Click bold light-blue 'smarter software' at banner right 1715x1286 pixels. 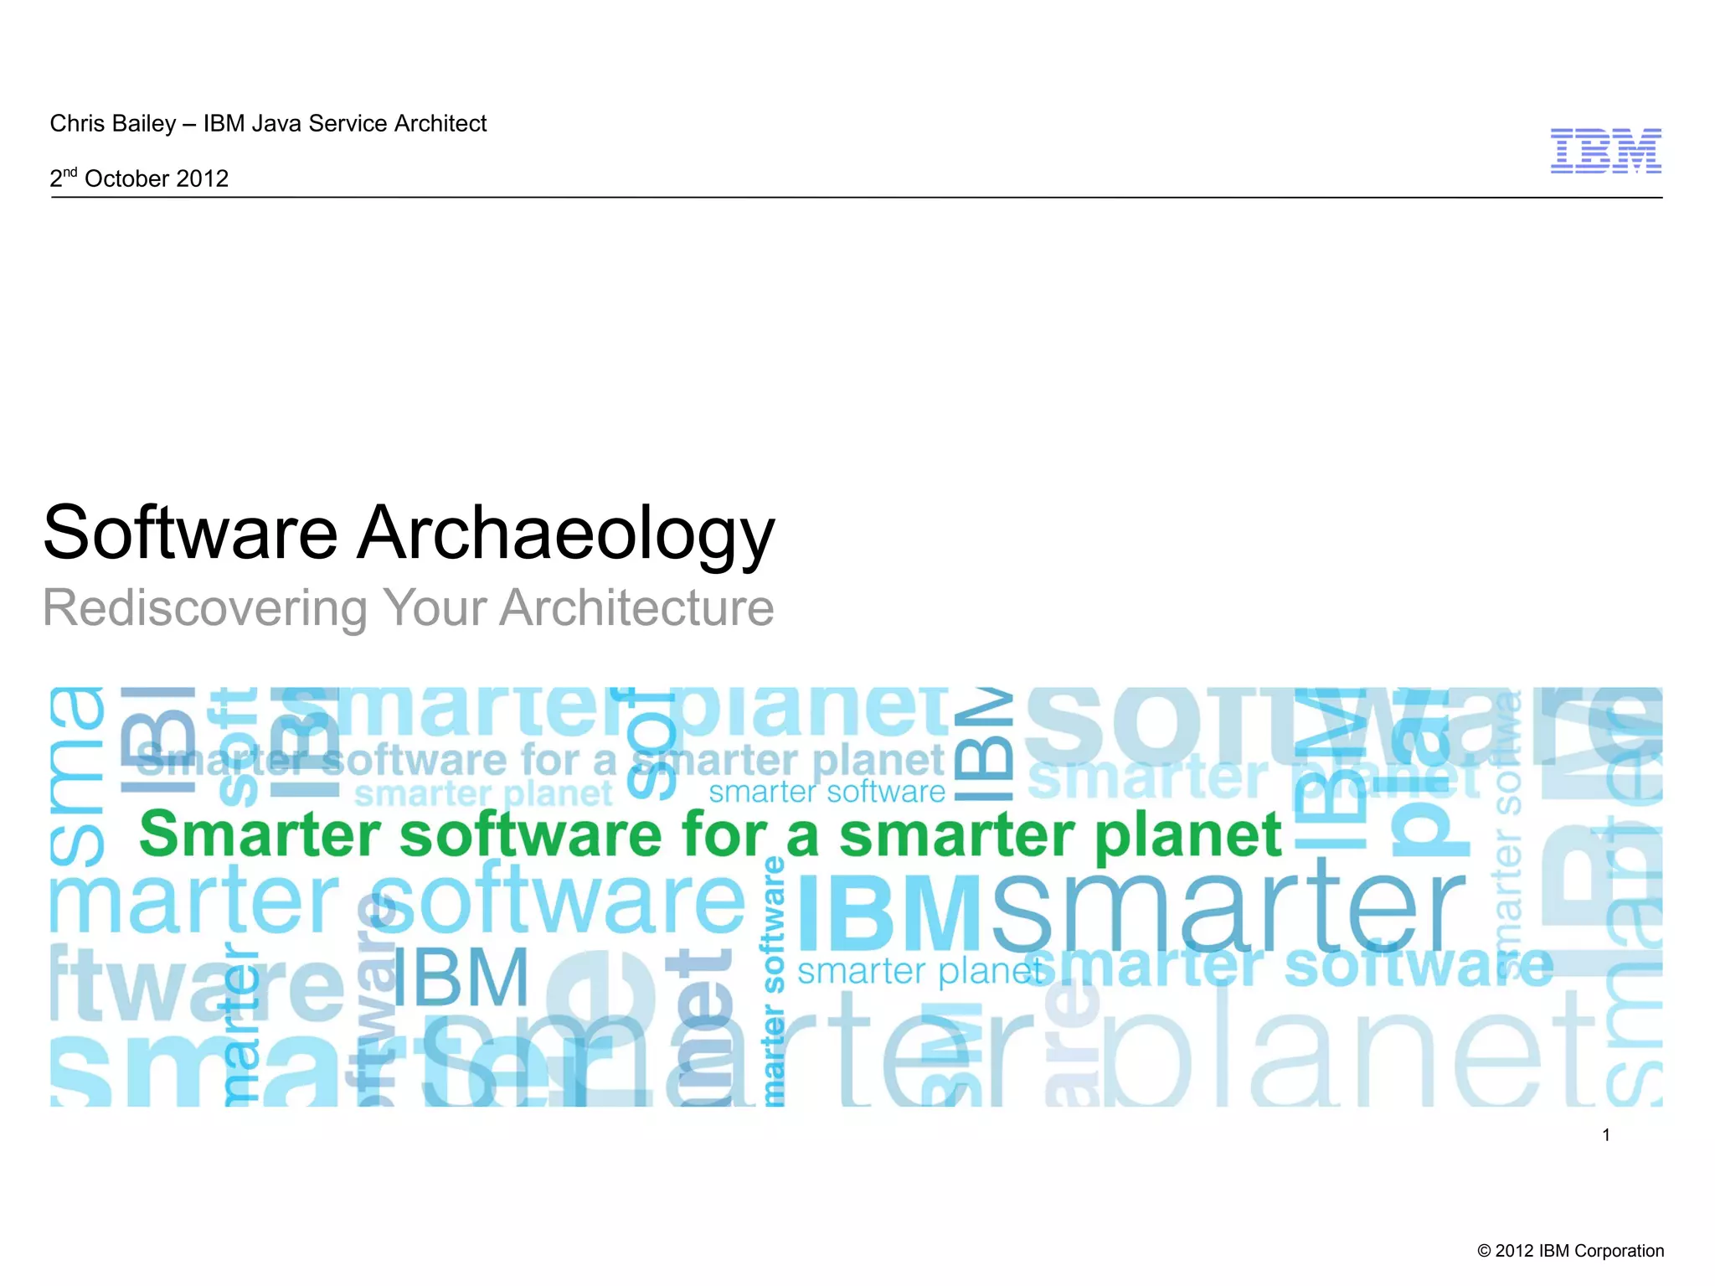pyautogui.click(x=1290, y=966)
